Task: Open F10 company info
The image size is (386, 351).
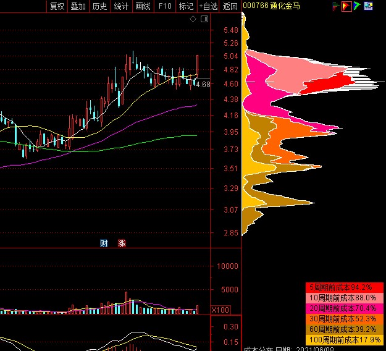Action: point(165,6)
